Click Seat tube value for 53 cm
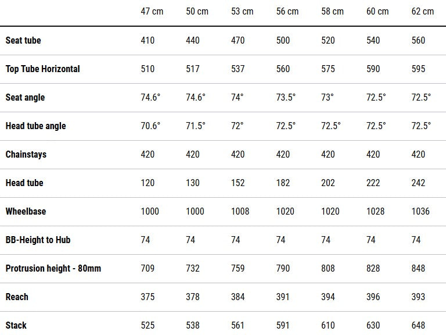Viewport: 446px width, 335px height. [238, 40]
